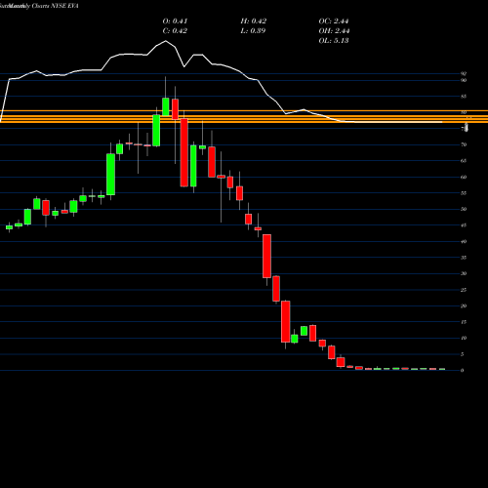Screen dimensions: 488x488
Task: Click the red candle dropping from 21 to 9
Action: [286, 321]
